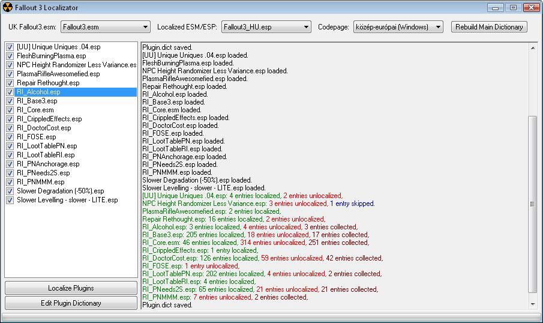Uncheck Slower Levelling - slower - LITE.esp checkbox

point(10,200)
